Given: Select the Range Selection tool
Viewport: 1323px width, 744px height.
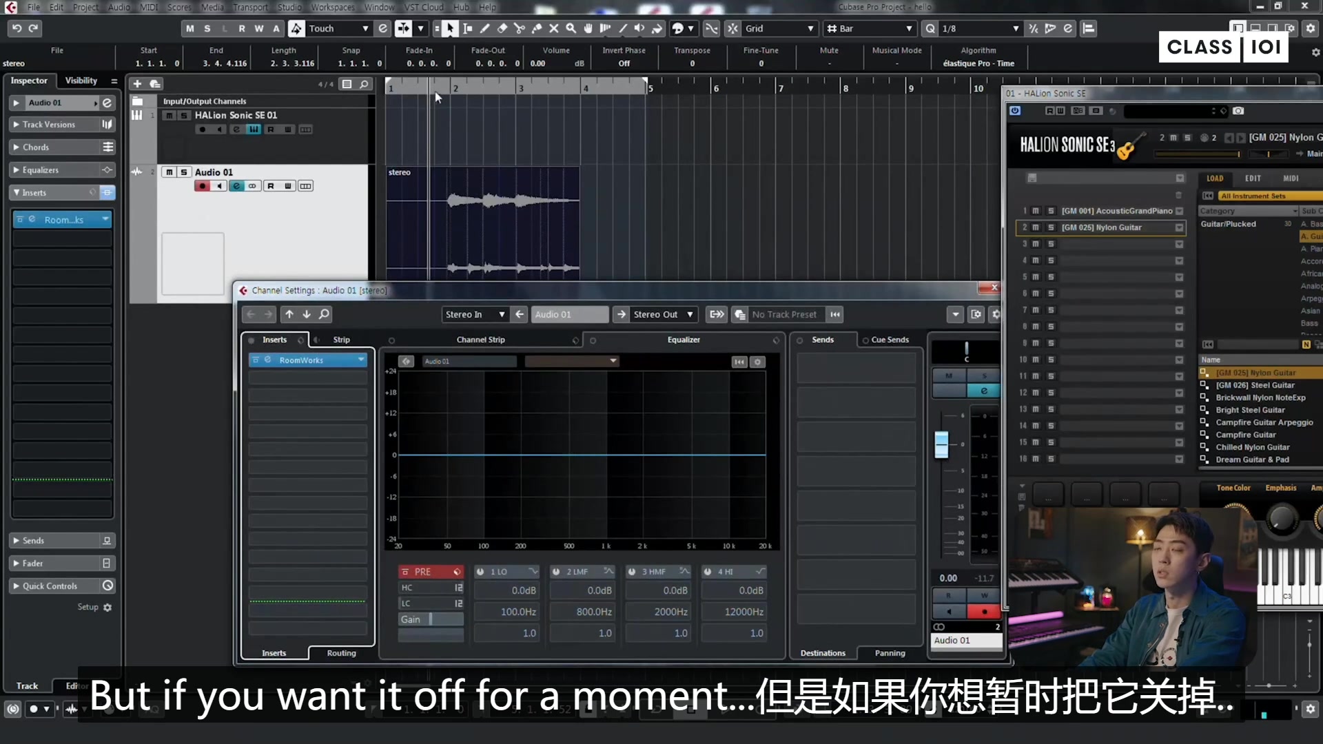Looking at the screenshot, I should [468, 28].
